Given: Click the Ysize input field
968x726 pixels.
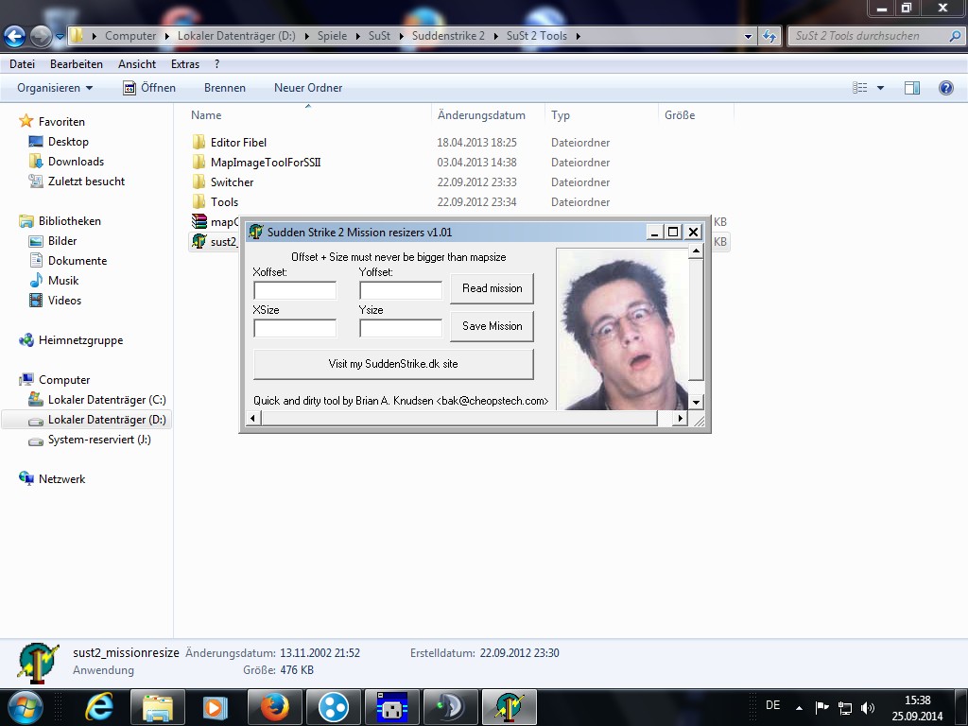Looking at the screenshot, I should pyautogui.click(x=401, y=328).
